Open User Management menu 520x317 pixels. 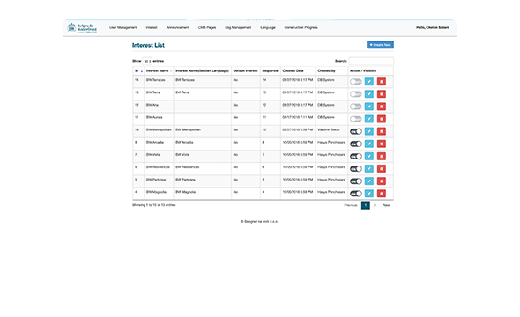[123, 27]
